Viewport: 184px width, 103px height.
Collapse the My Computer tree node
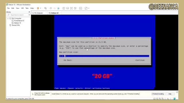pos(8,18)
